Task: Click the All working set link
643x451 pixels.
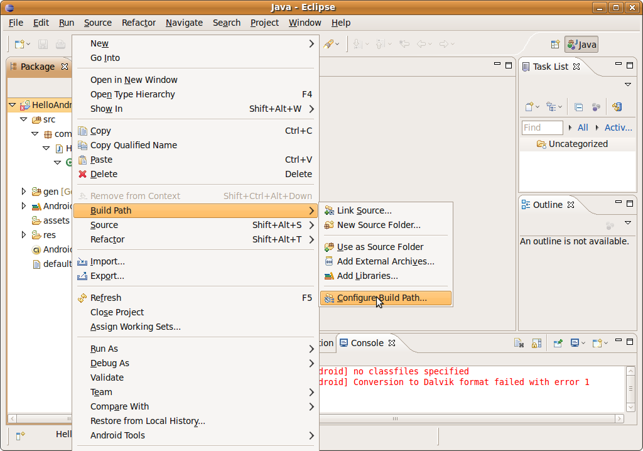Action: pos(583,128)
